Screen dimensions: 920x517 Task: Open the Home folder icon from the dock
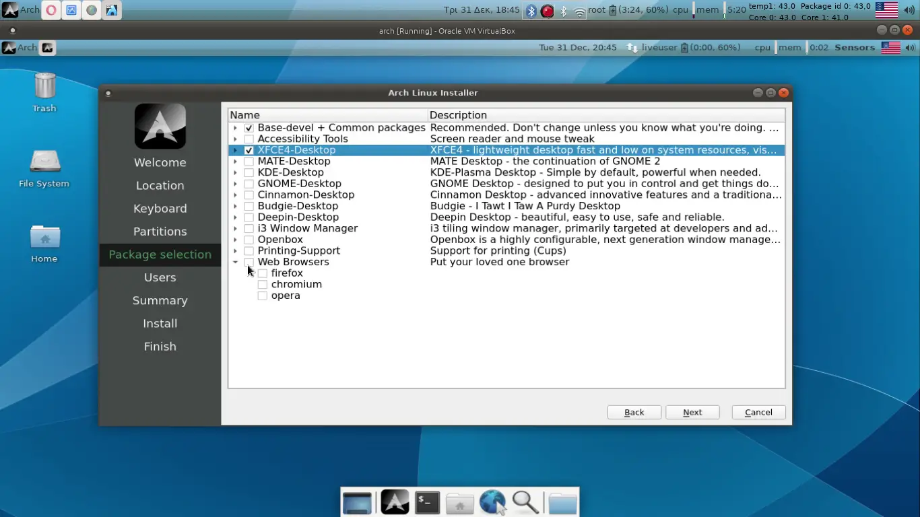(460, 502)
